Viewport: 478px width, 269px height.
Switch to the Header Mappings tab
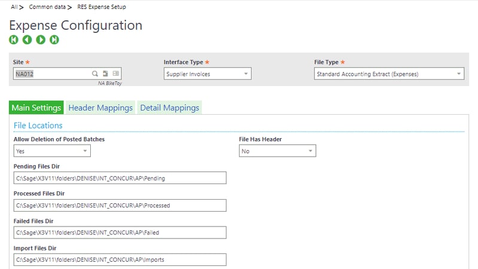click(x=100, y=108)
